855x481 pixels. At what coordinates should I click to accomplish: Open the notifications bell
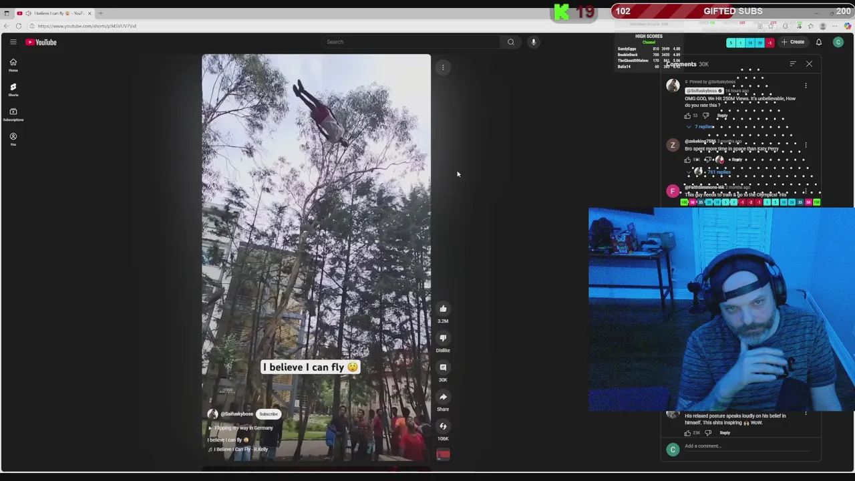point(819,42)
